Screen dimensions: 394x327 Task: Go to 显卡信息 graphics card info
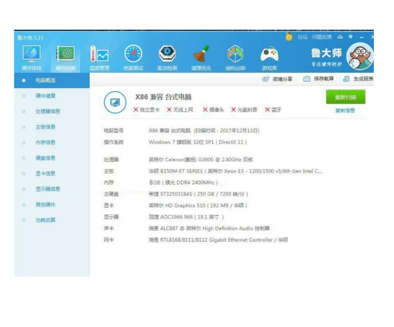(45, 174)
